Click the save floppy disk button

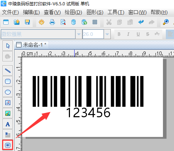tap(27, 22)
